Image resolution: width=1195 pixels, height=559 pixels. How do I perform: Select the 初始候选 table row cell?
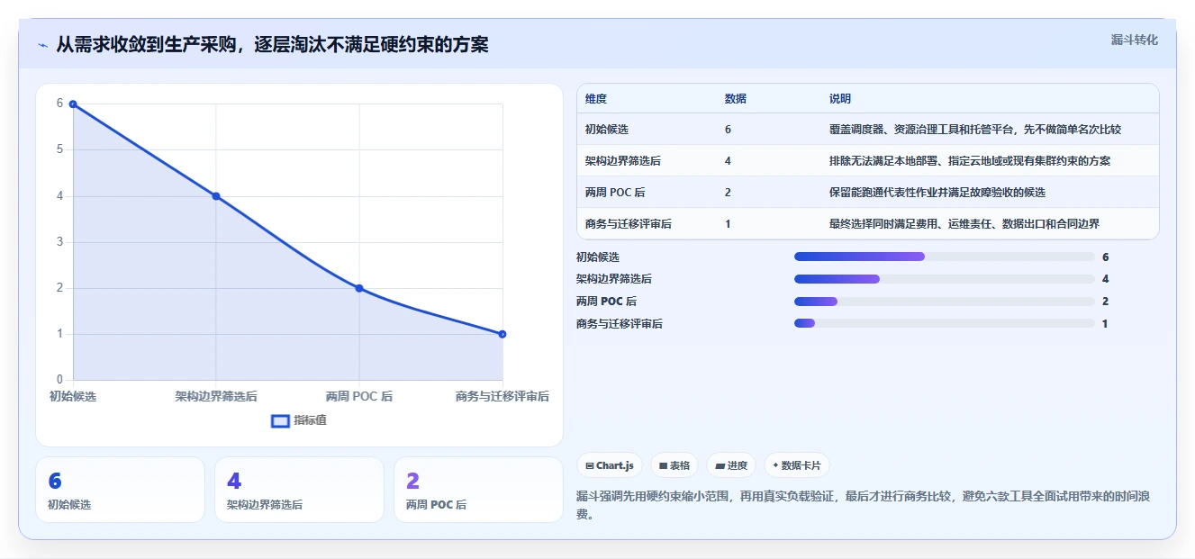click(x=607, y=130)
